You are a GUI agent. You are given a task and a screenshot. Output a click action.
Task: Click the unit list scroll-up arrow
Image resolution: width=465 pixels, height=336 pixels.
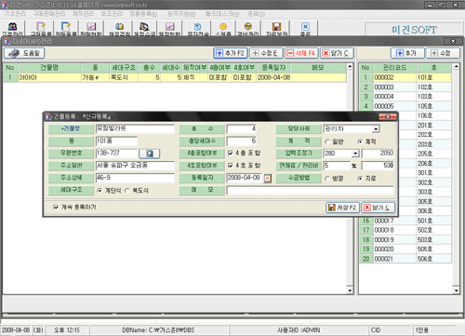click(456, 66)
